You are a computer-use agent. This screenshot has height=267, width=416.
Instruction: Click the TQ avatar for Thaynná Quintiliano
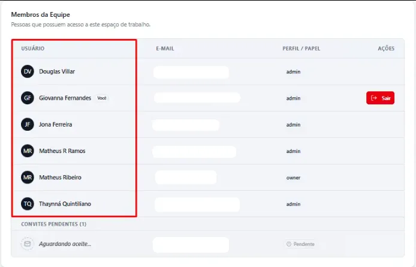coord(28,204)
